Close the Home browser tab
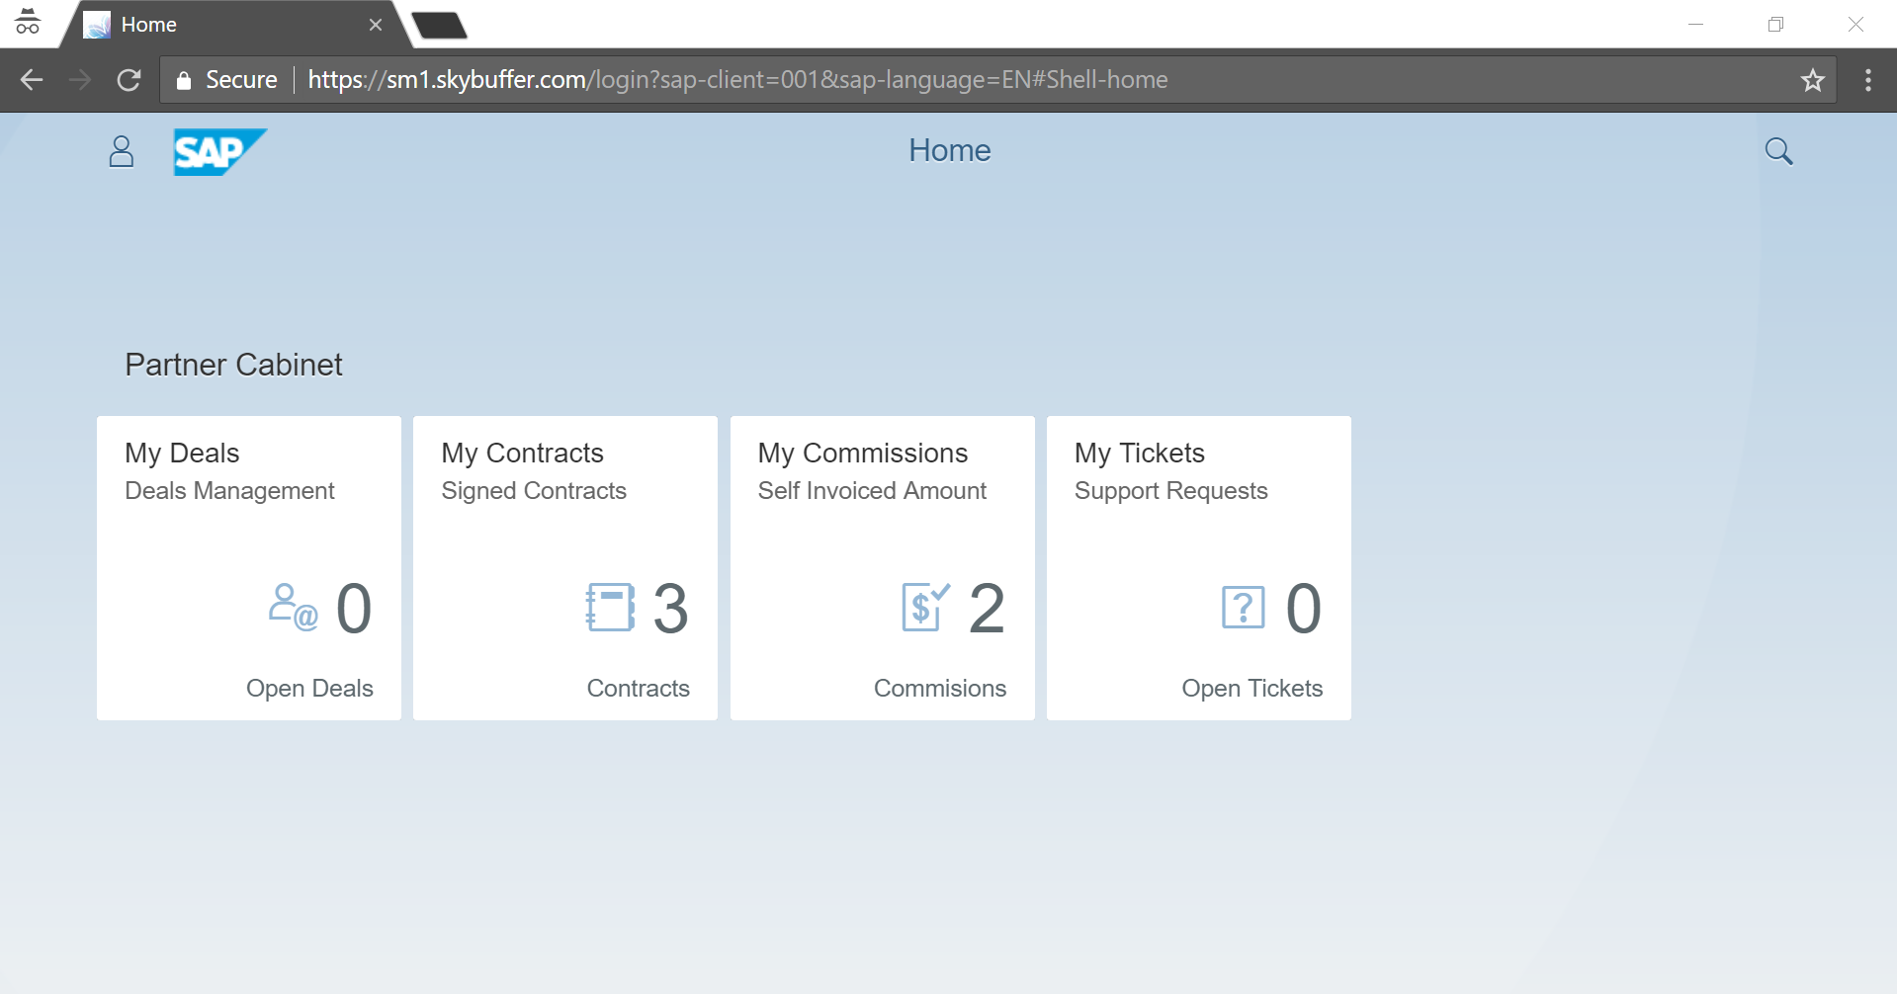The width and height of the screenshot is (1897, 994). 376,25
